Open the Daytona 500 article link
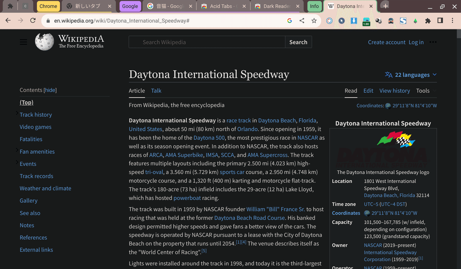 pos(209,138)
